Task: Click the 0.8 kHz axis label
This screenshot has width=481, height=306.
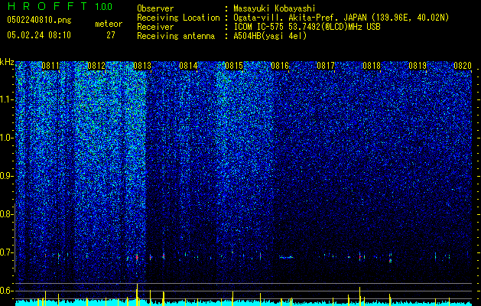Action: (7, 214)
